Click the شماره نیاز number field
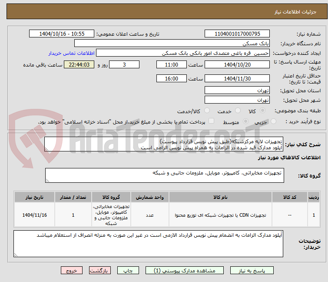Screen dimensions: 328x282 tap(237, 34)
